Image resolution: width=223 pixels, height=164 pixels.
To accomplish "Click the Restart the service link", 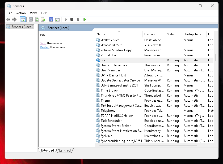I will [44, 47].
